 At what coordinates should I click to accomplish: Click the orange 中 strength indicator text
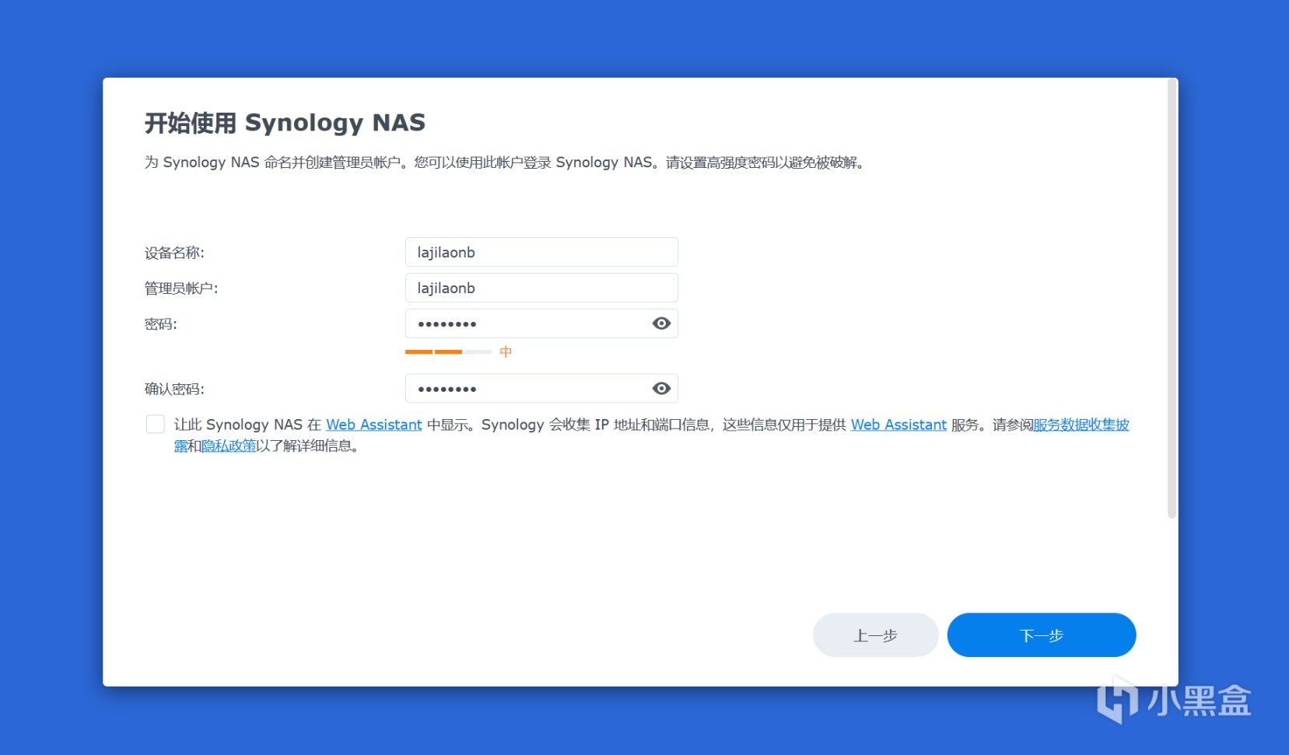[506, 352]
